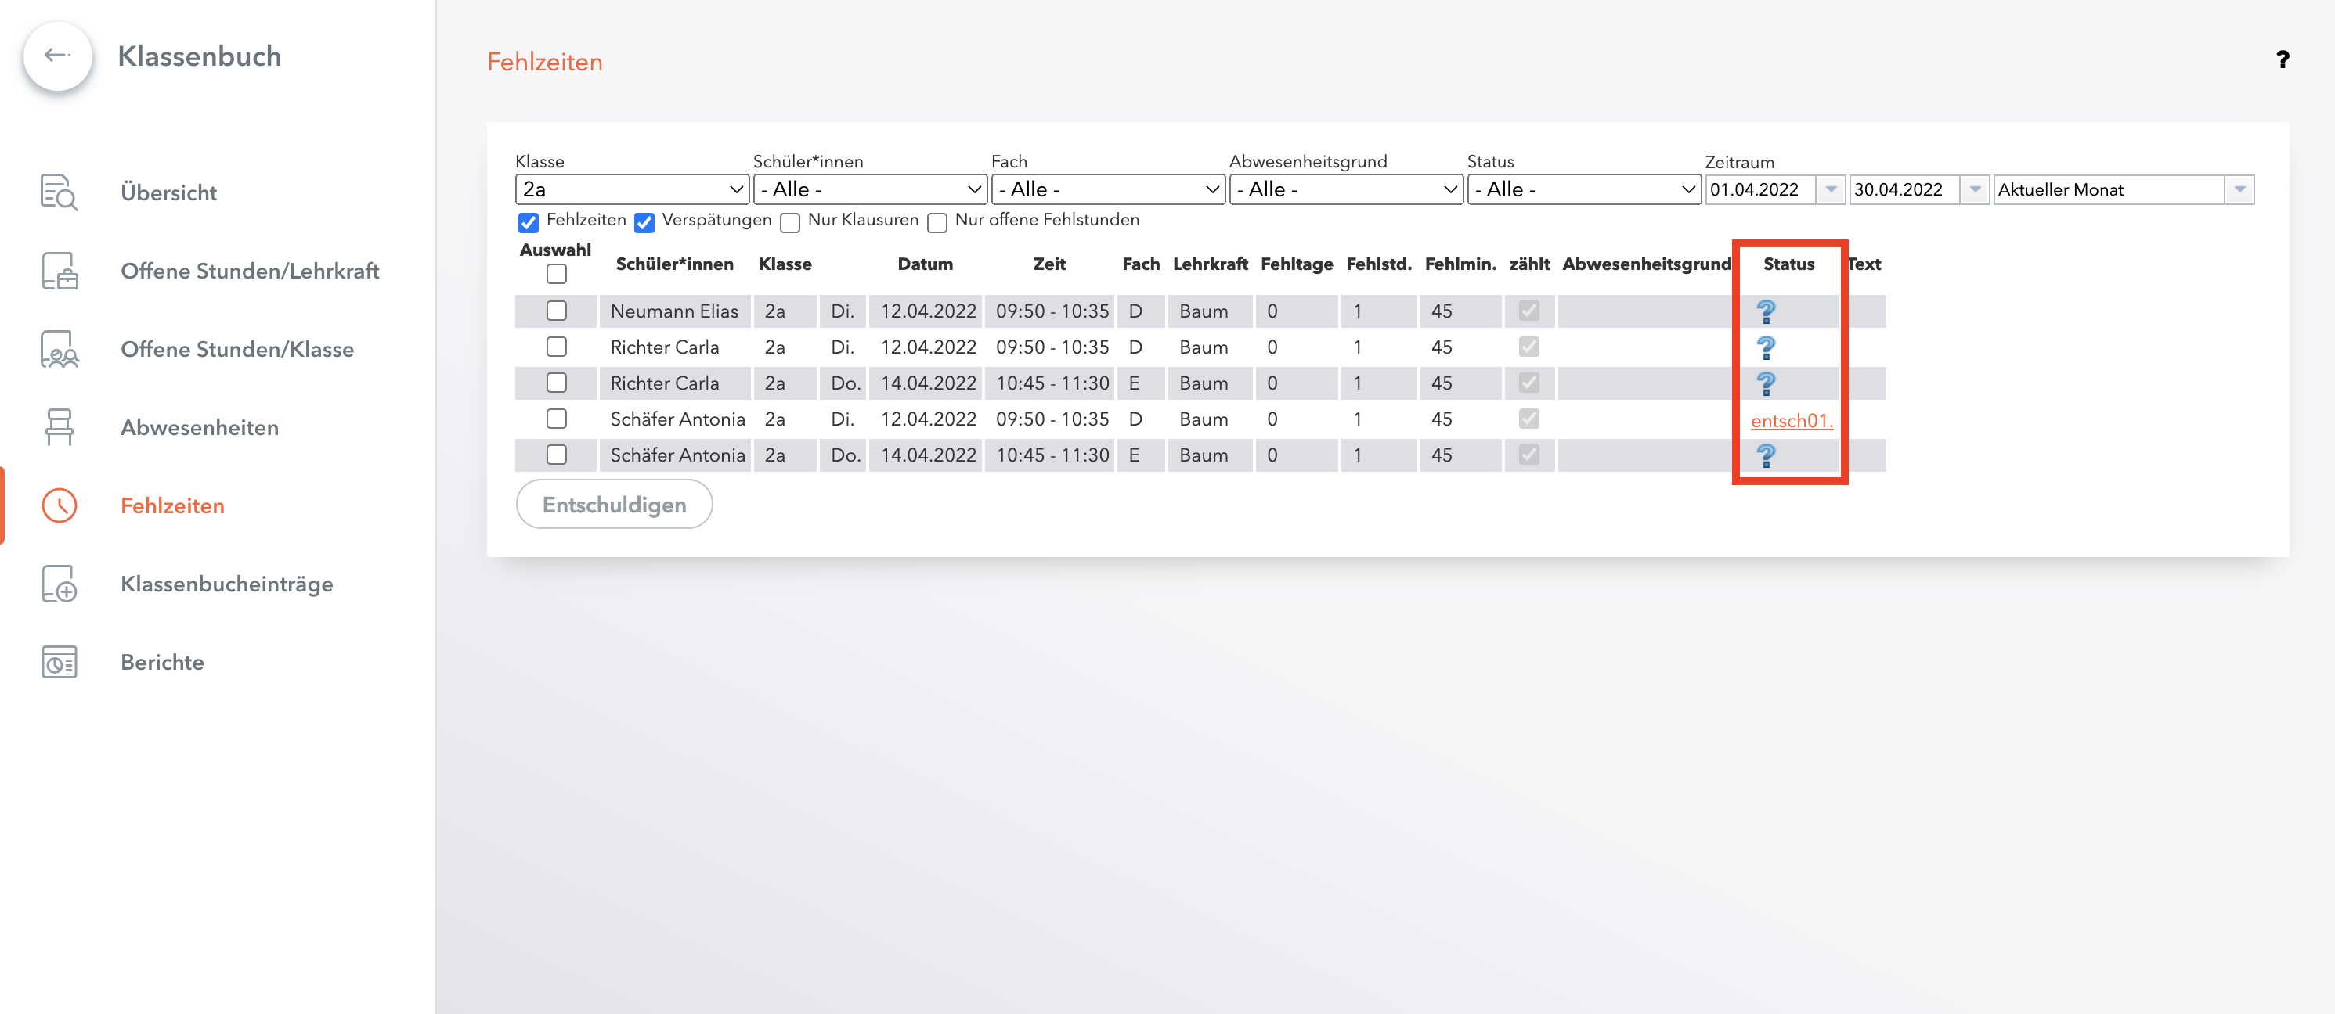Click Neumann Elias's question mark status icon

click(x=1765, y=311)
